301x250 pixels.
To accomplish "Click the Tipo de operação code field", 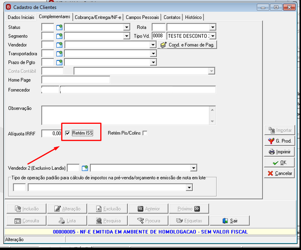I will click(19, 187).
